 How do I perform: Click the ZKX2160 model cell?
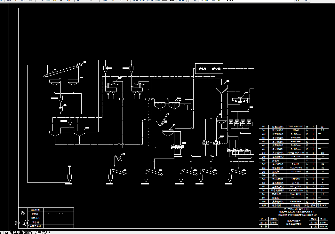(295, 171)
